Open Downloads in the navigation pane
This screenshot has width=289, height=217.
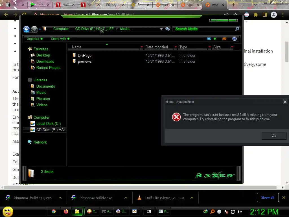pyautogui.click(x=45, y=61)
